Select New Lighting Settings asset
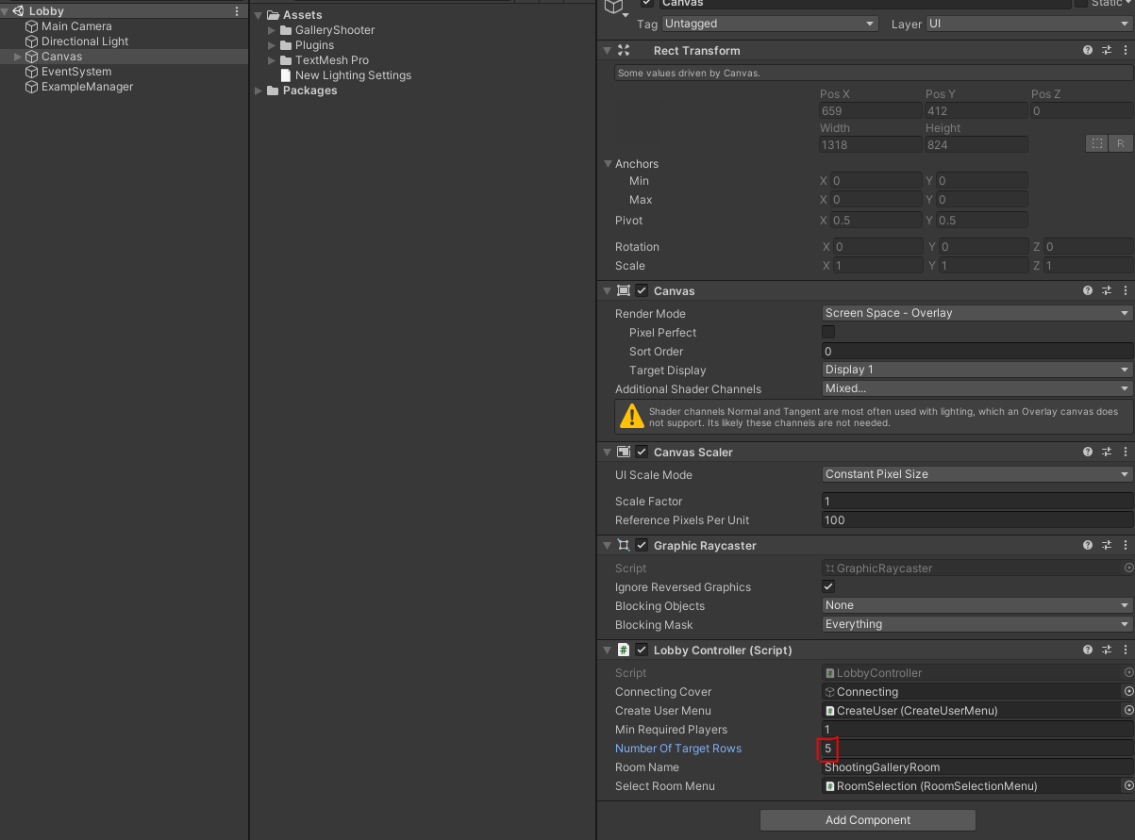The image size is (1135, 840). (353, 75)
